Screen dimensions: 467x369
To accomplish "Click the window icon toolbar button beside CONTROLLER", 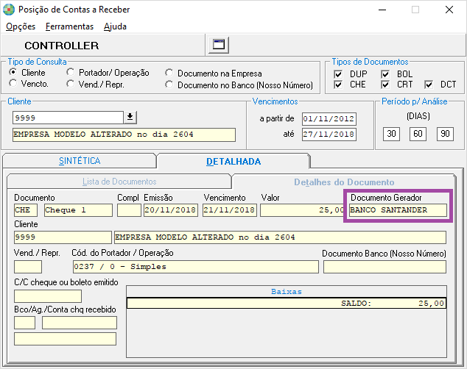I will 218,45.
